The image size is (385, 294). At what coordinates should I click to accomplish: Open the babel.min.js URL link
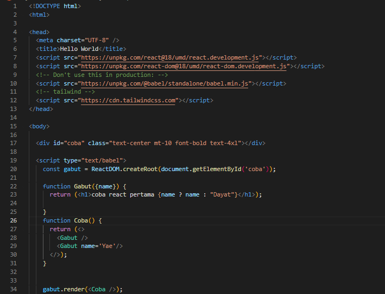(165, 83)
